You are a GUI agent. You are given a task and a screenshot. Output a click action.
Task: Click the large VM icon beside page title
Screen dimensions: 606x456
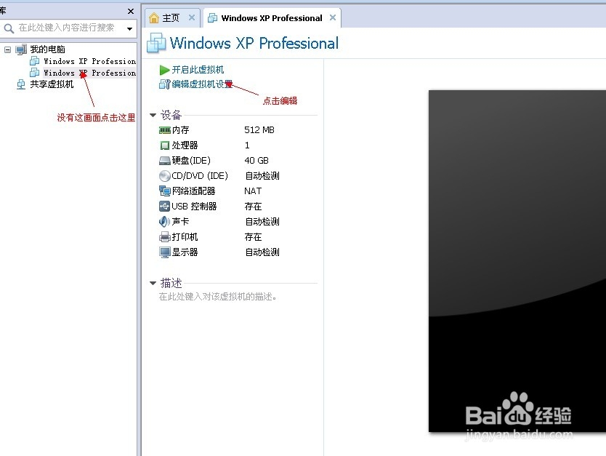click(x=156, y=43)
